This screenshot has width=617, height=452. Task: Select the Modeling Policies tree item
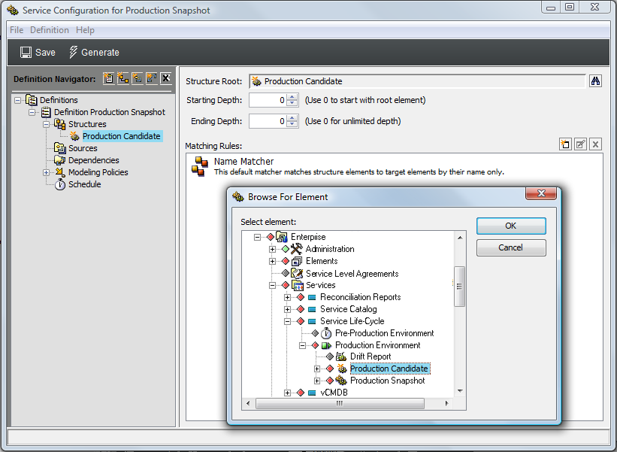98,172
